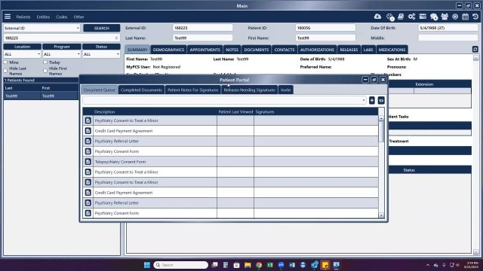This screenshot has width=483, height=271.
Task: Open Excel from the taskbar
Action: point(270,265)
